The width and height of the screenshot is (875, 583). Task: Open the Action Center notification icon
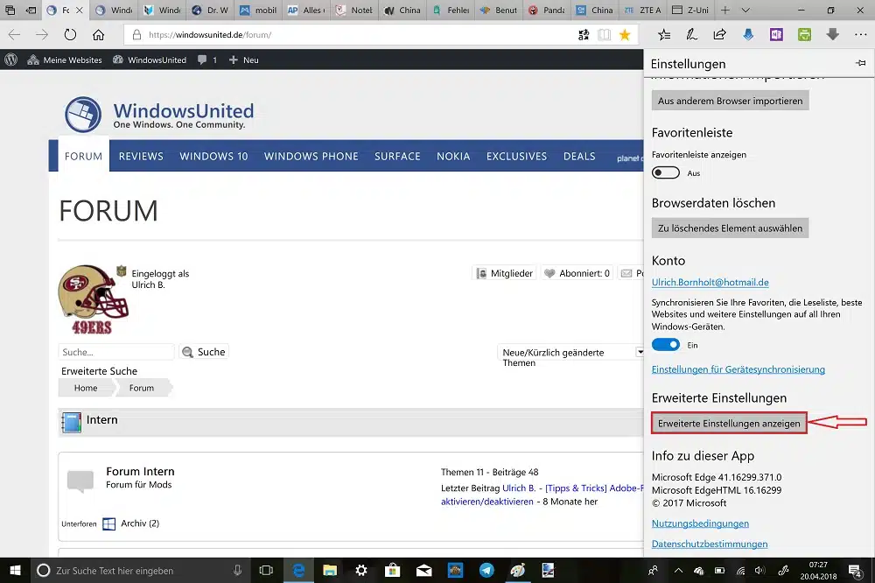click(x=855, y=570)
